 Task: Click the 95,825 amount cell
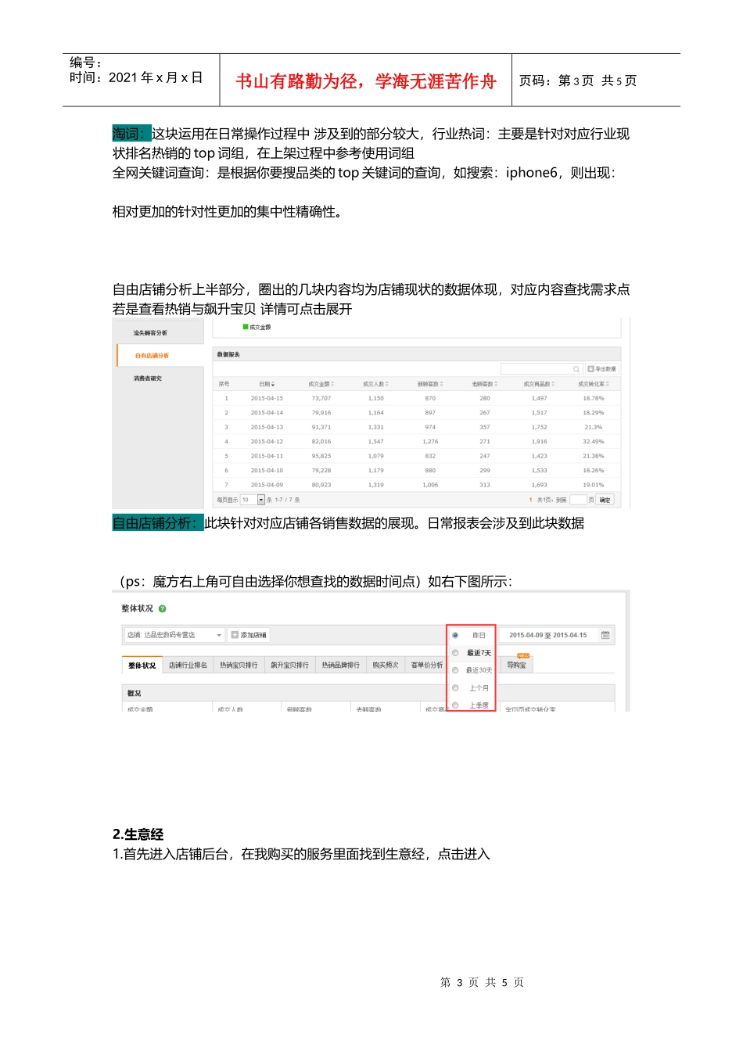pos(321,456)
